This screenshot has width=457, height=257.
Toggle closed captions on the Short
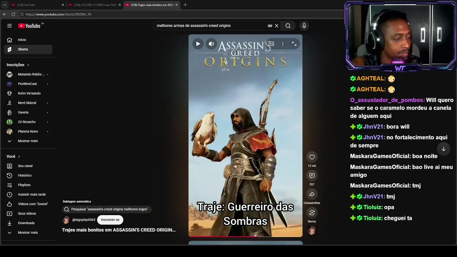pyautogui.click(x=271, y=44)
